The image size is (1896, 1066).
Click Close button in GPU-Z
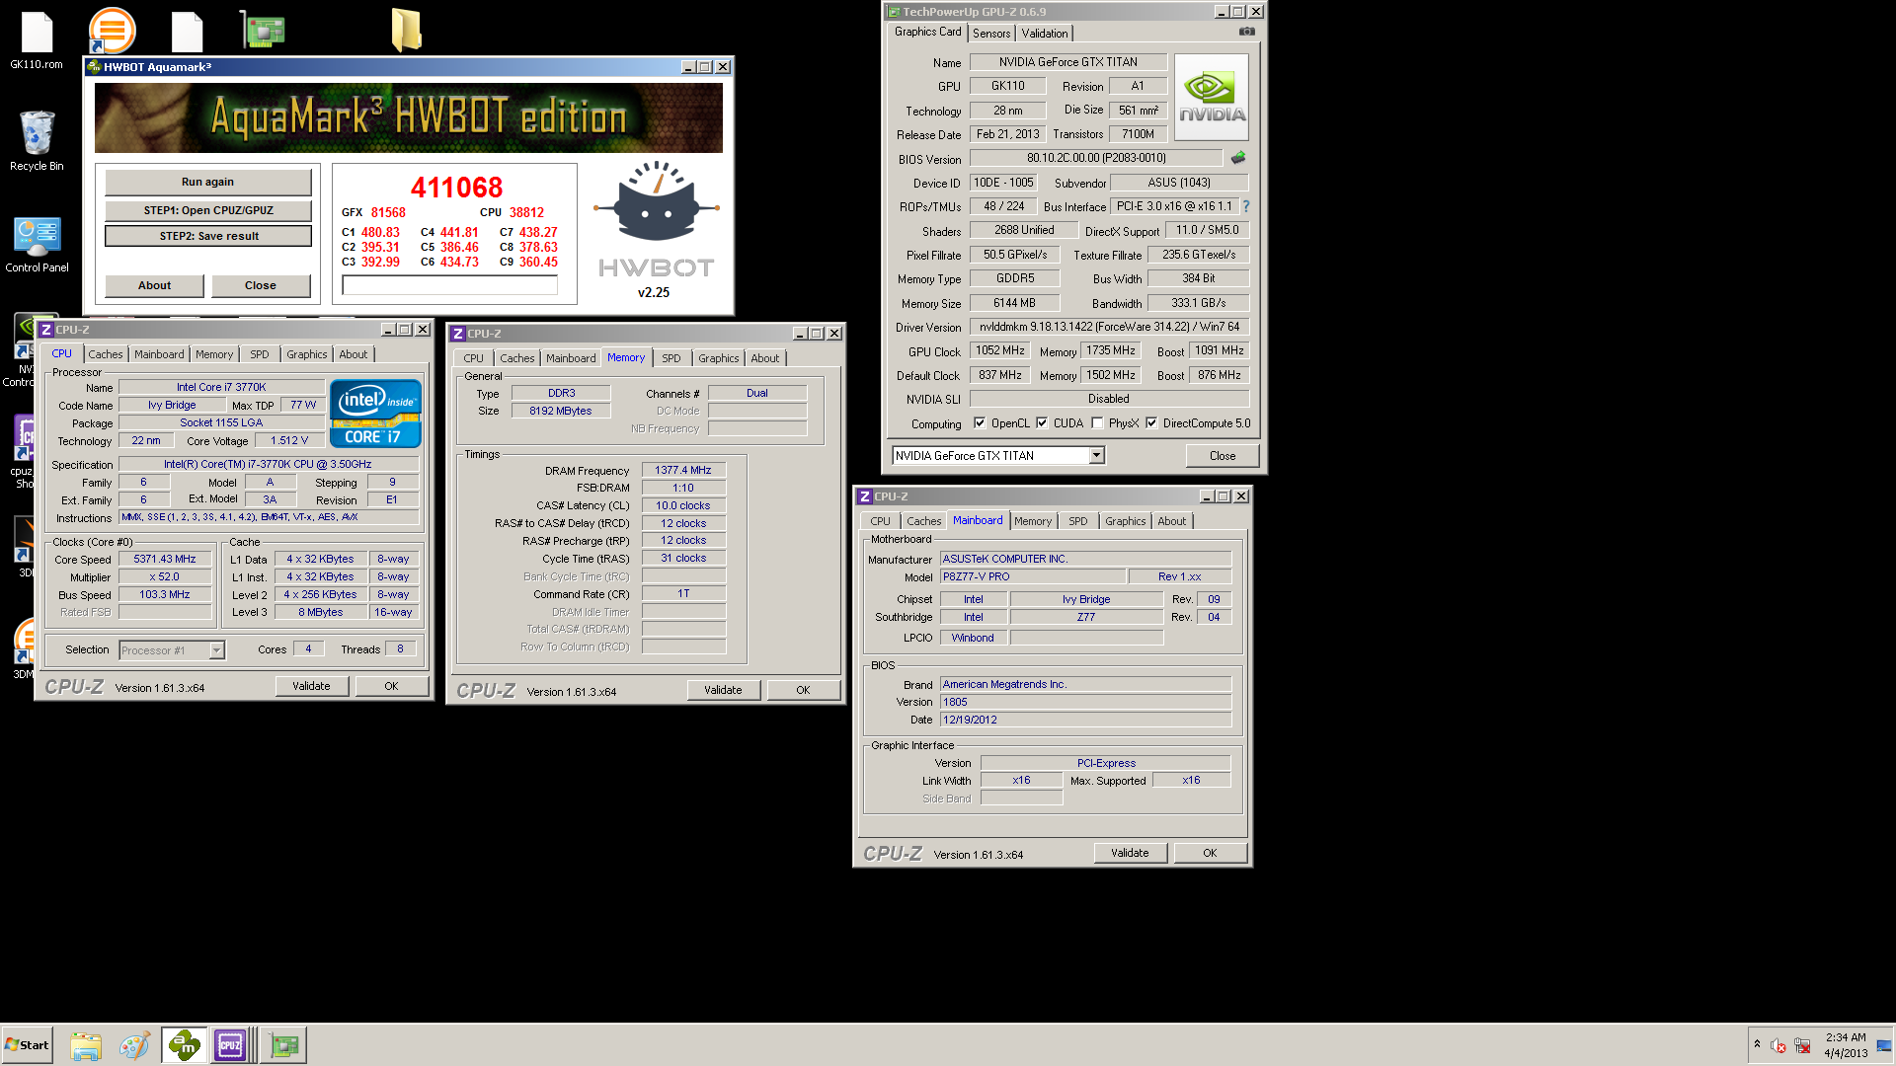pyautogui.click(x=1223, y=455)
